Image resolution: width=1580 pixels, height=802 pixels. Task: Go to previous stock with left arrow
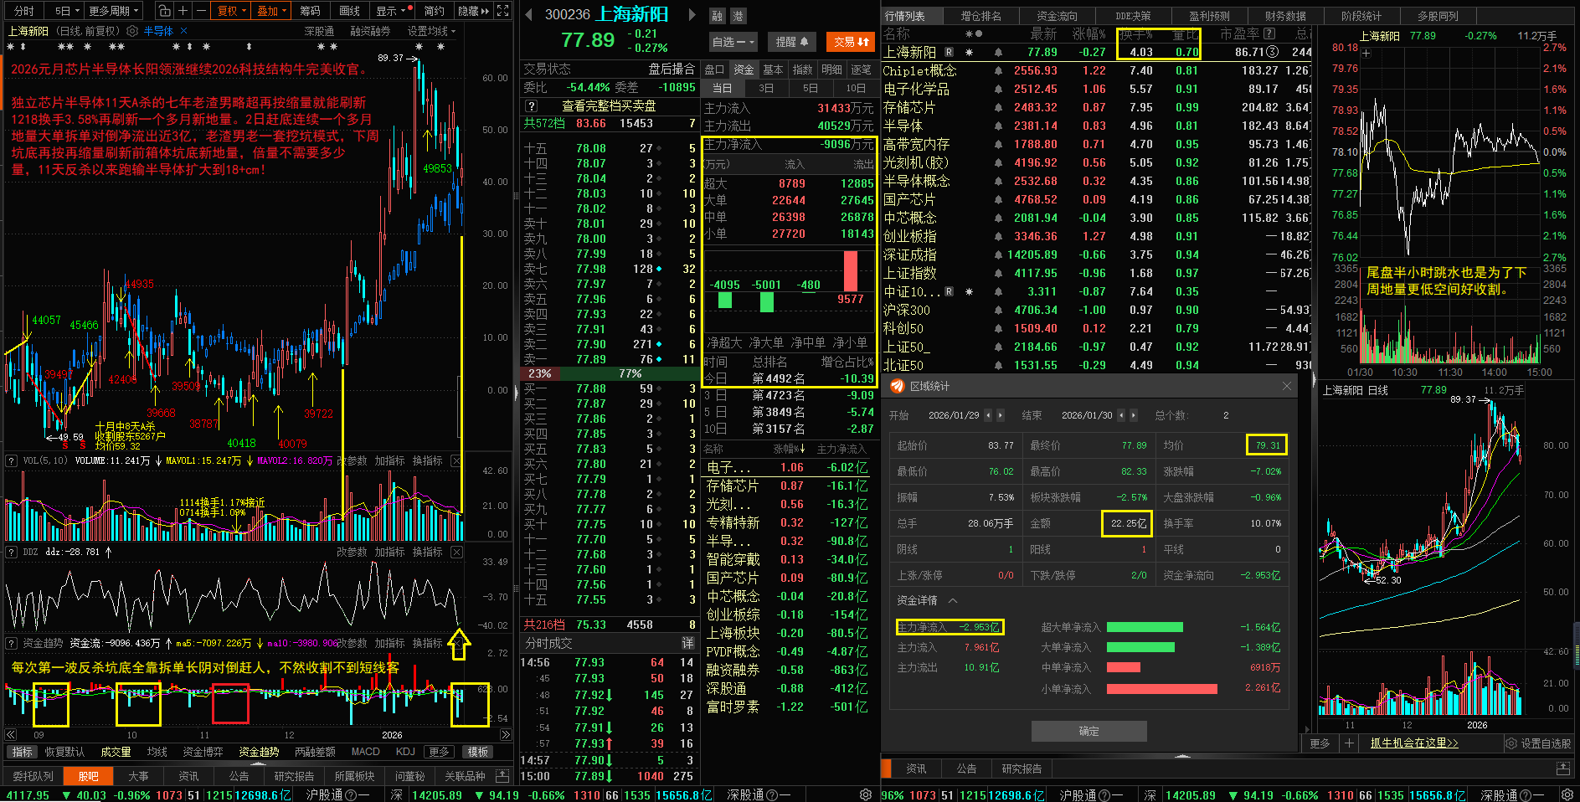click(528, 14)
